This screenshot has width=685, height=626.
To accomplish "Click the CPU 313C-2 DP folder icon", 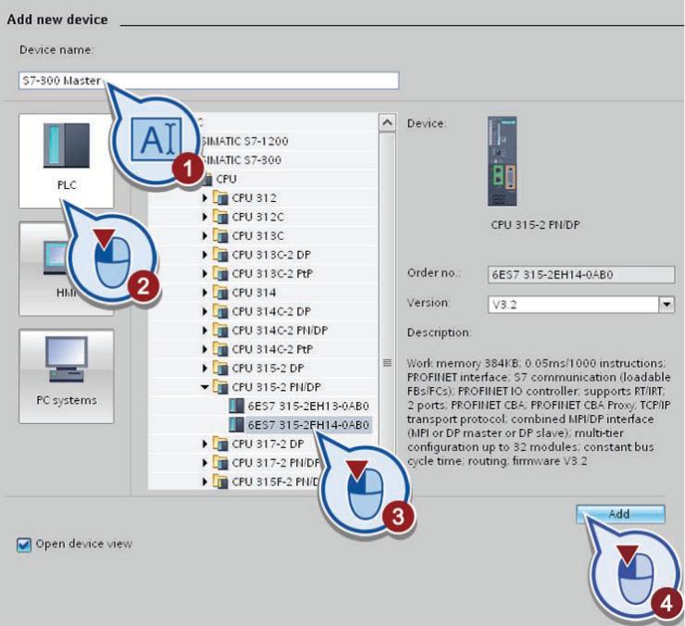I will point(220,255).
